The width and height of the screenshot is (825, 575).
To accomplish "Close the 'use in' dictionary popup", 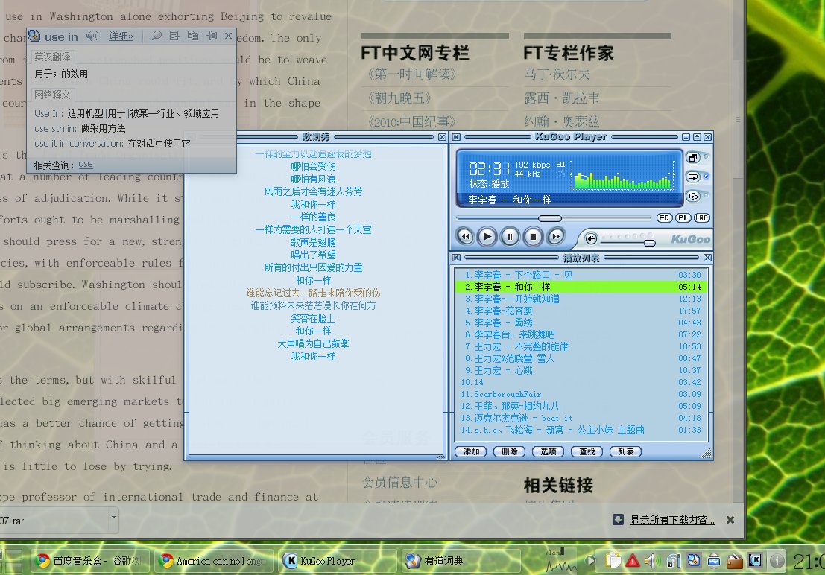I will (x=228, y=36).
